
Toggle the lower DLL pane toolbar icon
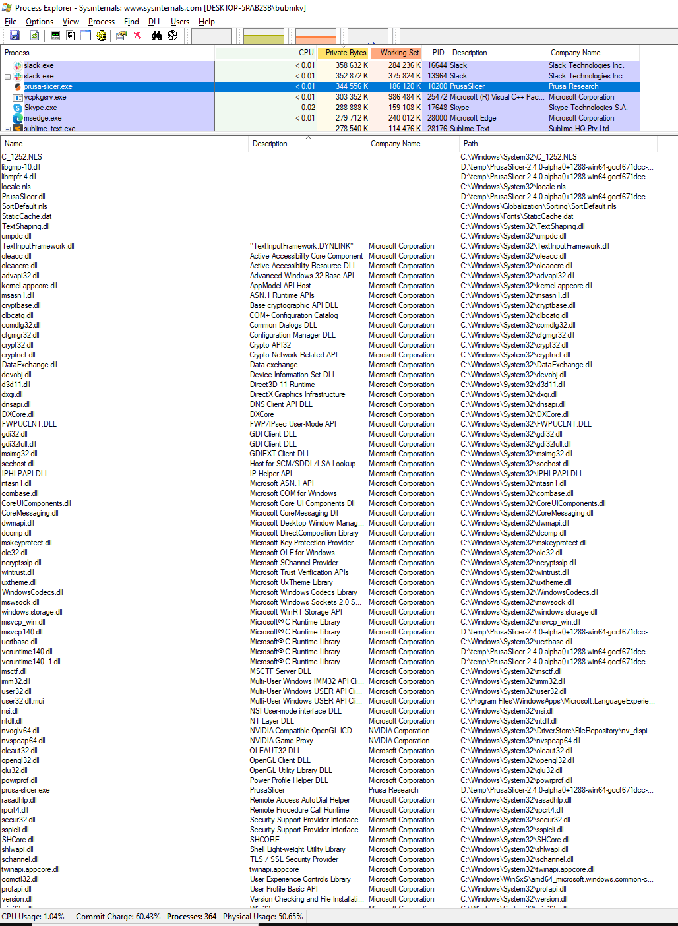[86, 35]
